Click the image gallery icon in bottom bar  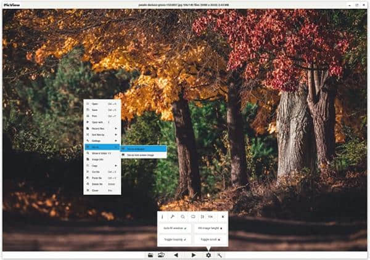point(161,255)
